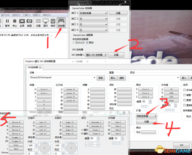Open the 端口 4 controller dropdown
The image size is (192, 155).
point(93,30)
